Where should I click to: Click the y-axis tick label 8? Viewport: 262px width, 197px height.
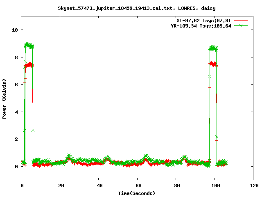16,57
